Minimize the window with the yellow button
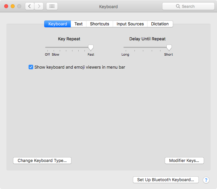This screenshot has width=217, height=189. [13, 6]
